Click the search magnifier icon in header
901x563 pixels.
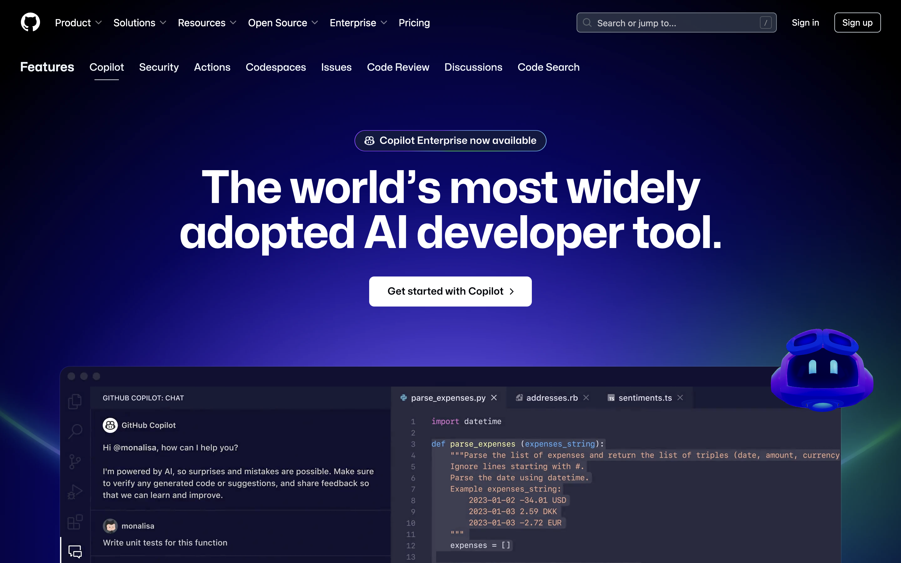(x=587, y=23)
